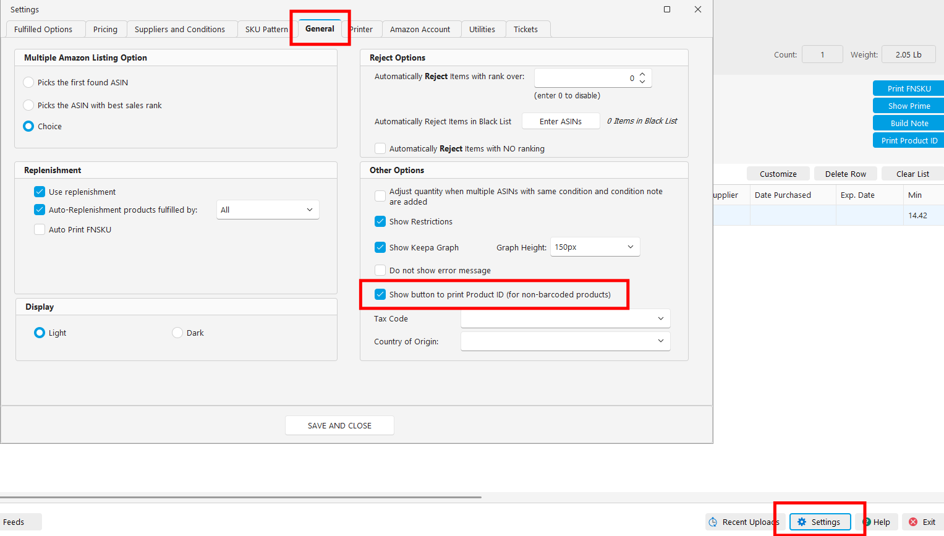Click Delete Row in main window
This screenshot has height=536, width=944.
pyautogui.click(x=846, y=174)
